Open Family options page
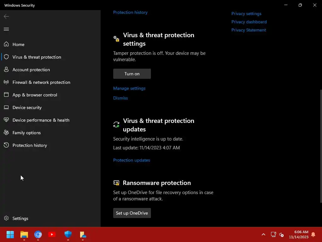322x242 pixels. coord(50,133)
